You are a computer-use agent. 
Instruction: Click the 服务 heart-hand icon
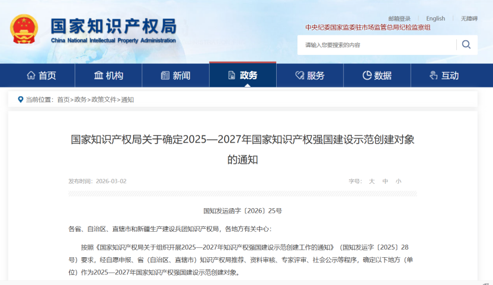click(299, 76)
